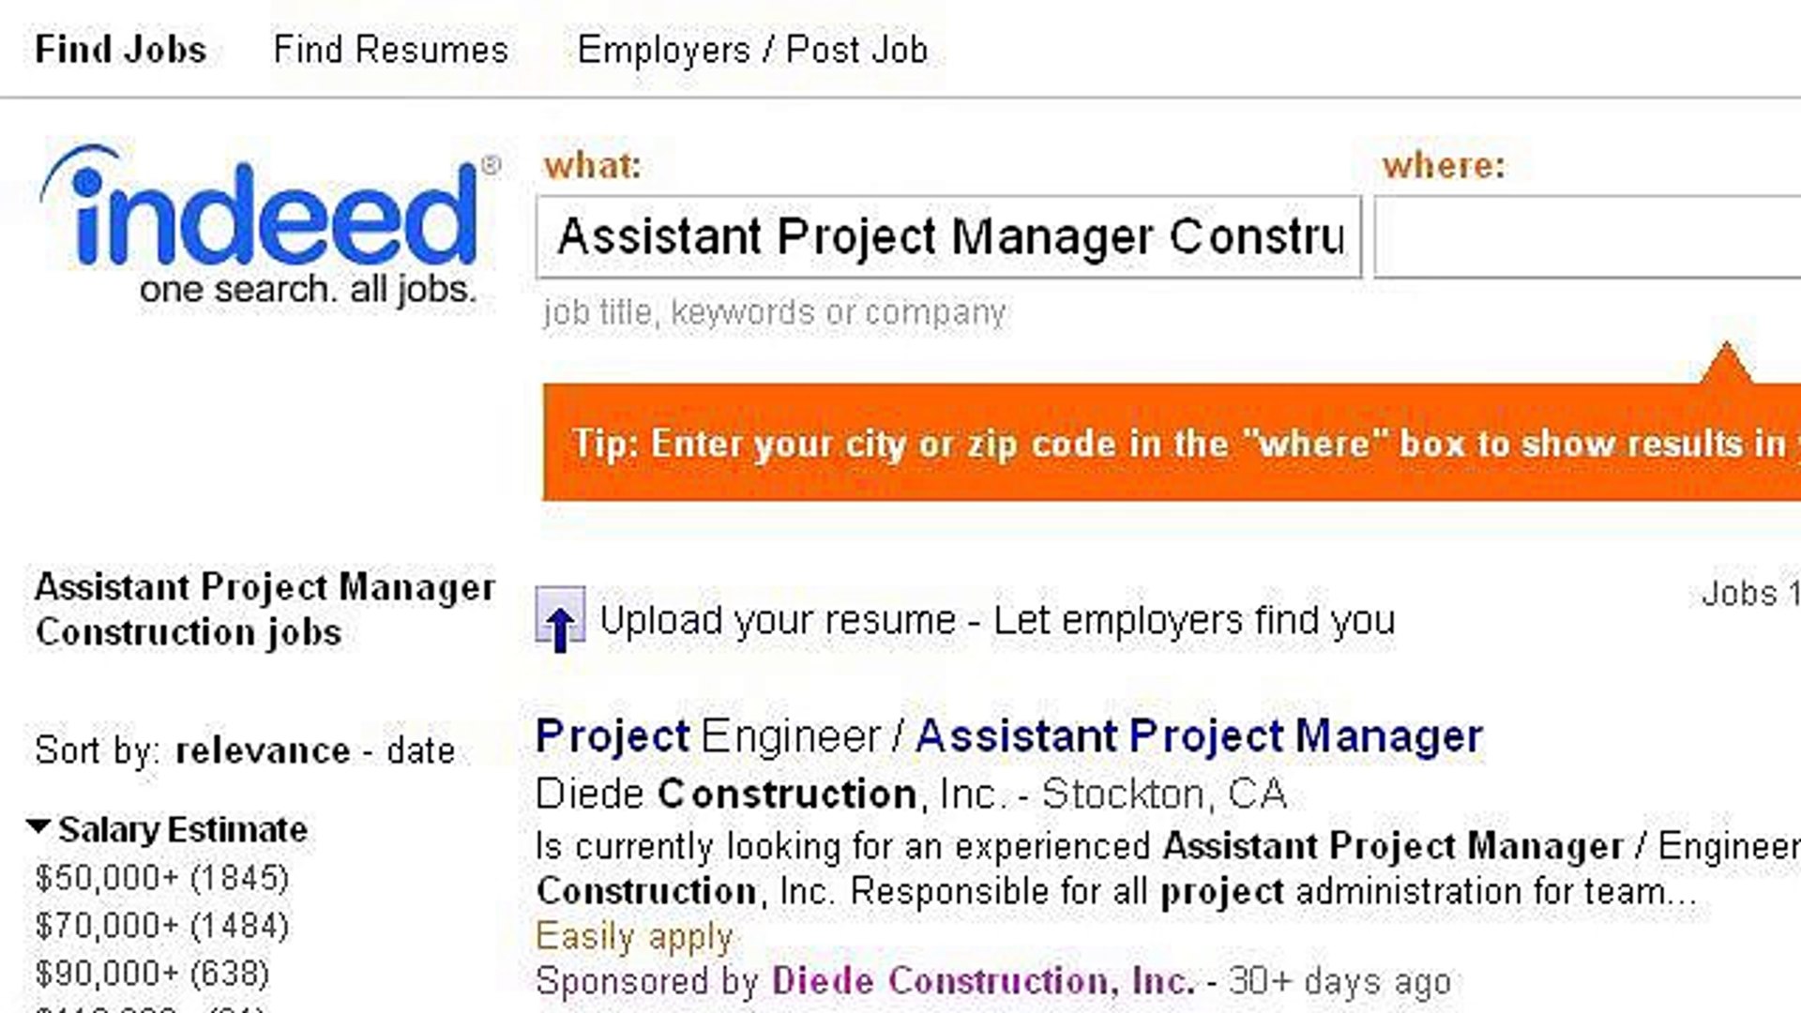Click the resume upload arrow icon
This screenshot has height=1013, width=1801.
560,620
